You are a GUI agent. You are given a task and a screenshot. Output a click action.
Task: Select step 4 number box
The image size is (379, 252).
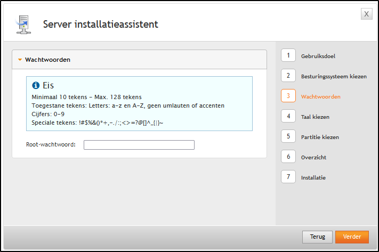(x=288, y=116)
